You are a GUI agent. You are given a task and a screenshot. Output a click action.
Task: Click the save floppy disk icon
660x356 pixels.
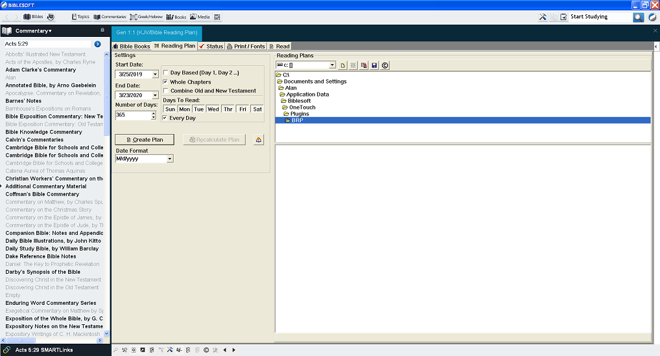[374, 65]
